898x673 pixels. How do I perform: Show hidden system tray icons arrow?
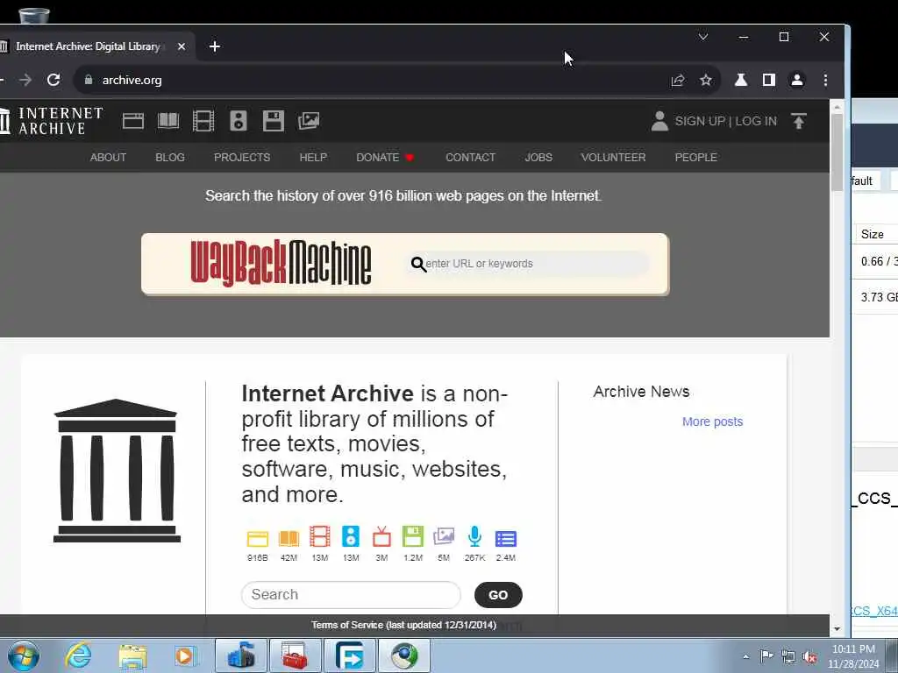click(745, 656)
